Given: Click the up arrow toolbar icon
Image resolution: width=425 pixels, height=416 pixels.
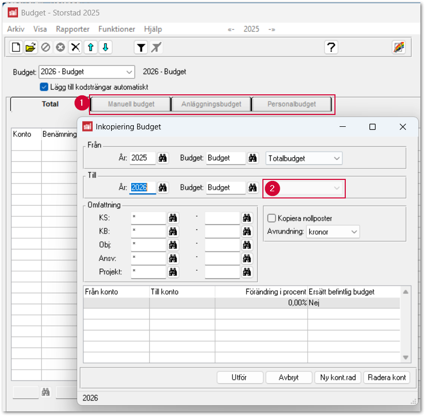Looking at the screenshot, I should click(91, 47).
